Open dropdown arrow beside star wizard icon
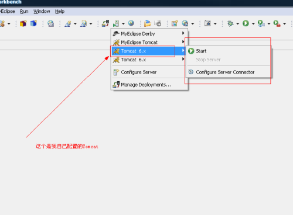Viewport: 293px width, 215px height. point(75,24)
